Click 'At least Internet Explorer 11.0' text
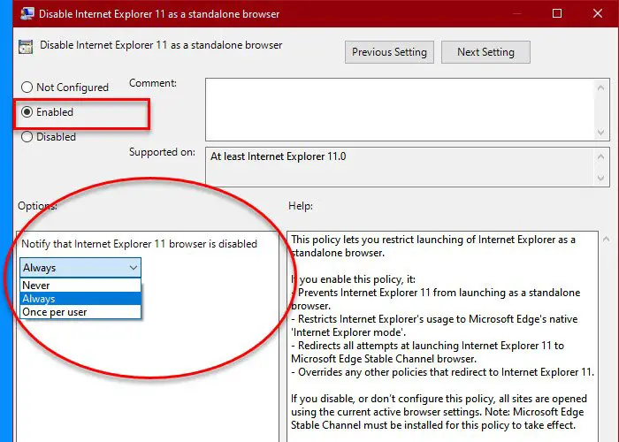 278,156
